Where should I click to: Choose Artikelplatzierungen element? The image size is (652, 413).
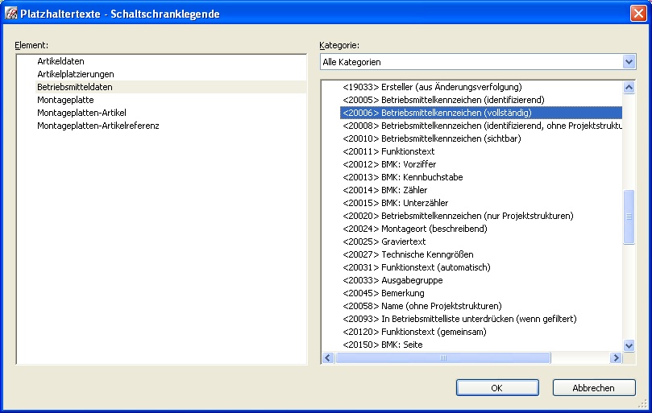pyautogui.click(x=75, y=74)
